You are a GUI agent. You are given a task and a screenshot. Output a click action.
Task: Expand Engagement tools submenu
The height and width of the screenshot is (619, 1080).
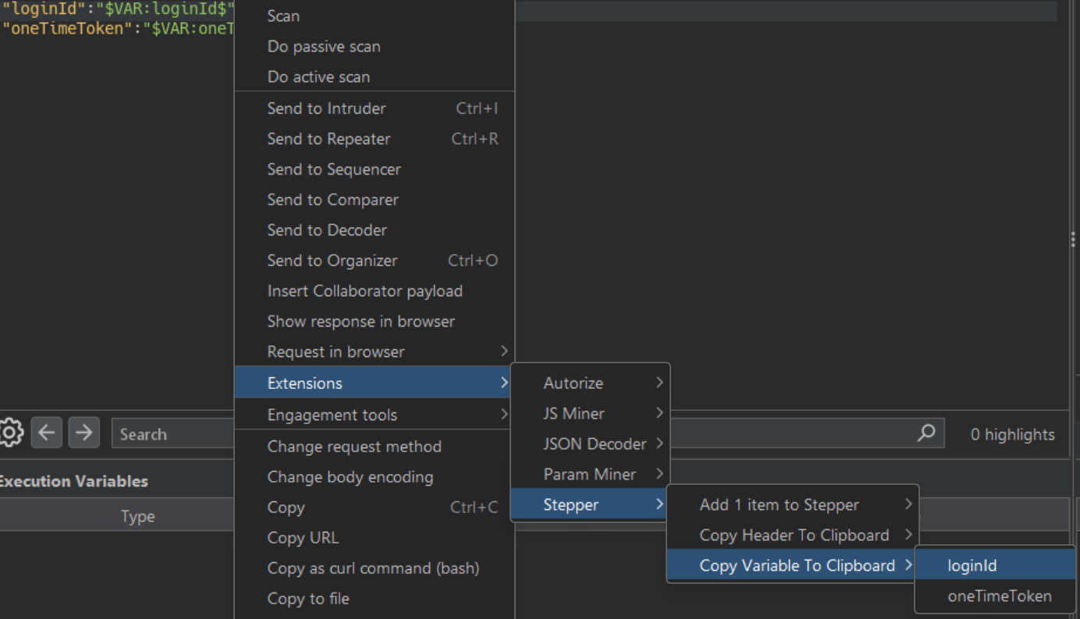(375, 415)
